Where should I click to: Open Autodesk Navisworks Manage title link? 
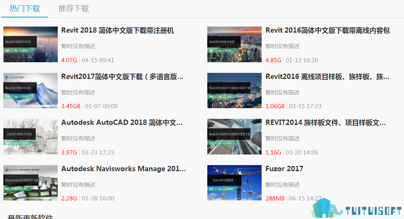[124, 169]
